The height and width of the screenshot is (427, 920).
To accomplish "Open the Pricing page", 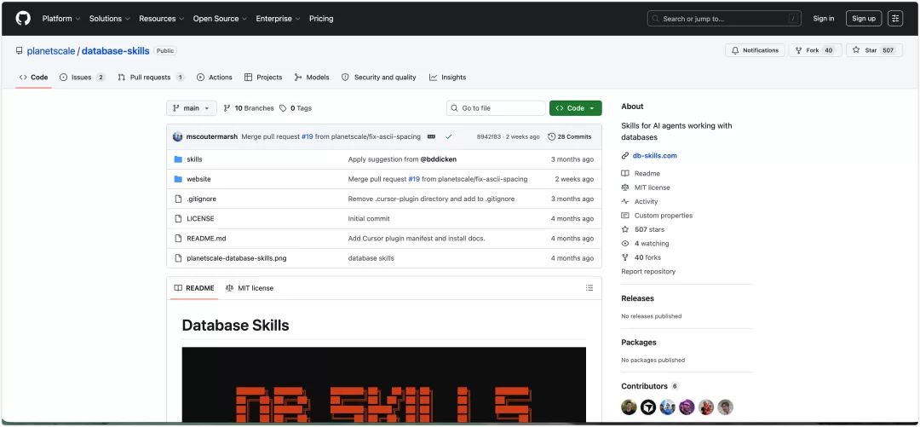I will click(x=321, y=19).
